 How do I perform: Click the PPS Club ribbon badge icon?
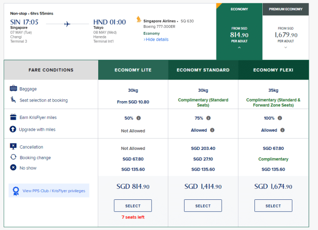(16, 191)
